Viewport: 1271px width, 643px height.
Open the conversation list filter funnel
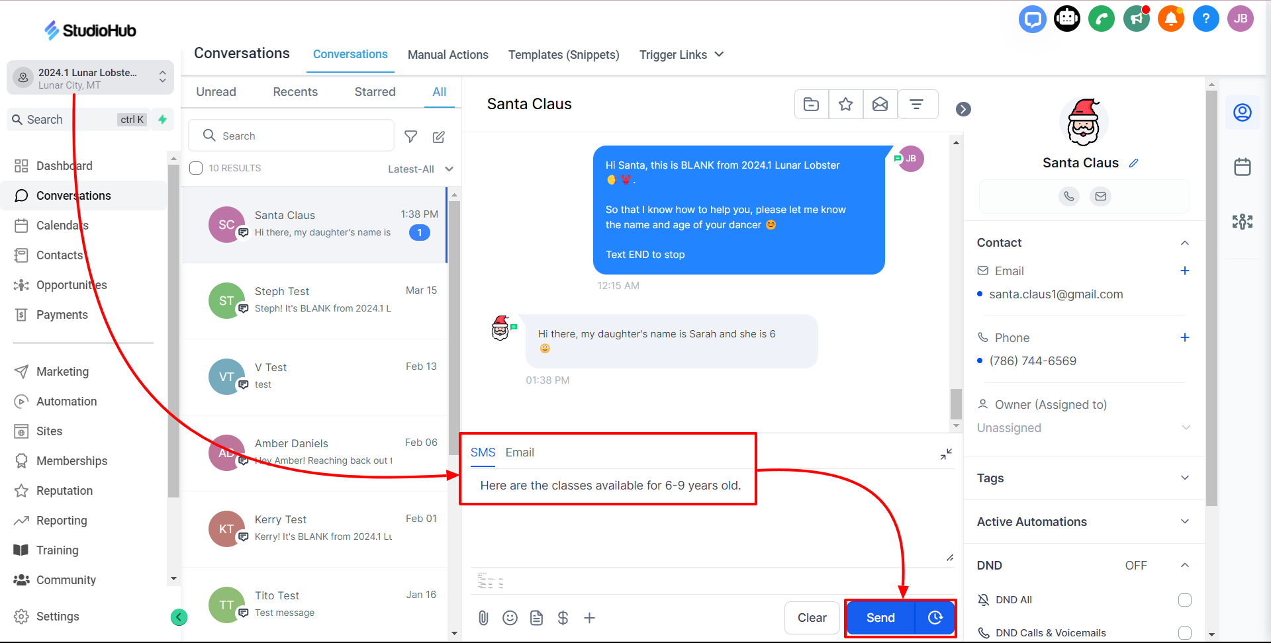[411, 136]
